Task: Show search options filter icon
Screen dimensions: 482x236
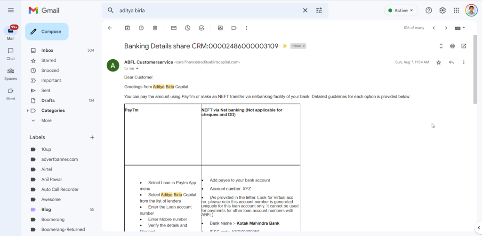Action: [319, 10]
